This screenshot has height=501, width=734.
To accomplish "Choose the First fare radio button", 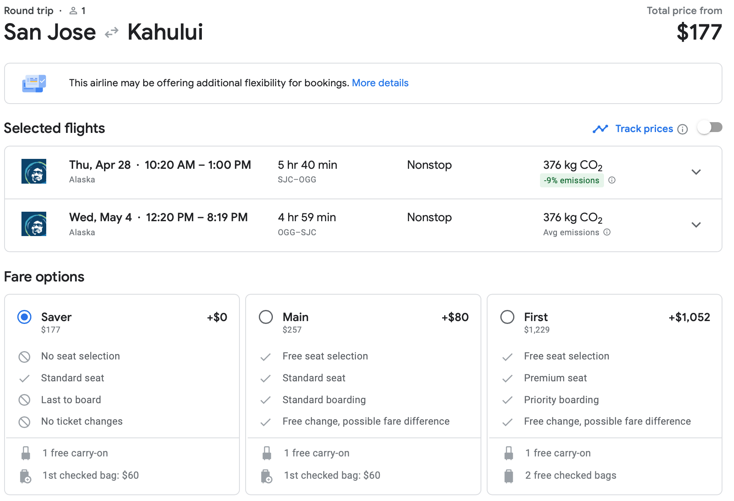I will pyautogui.click(x=507, y=317).
